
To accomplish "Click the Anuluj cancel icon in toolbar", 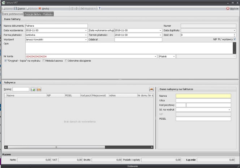I will [40, 8].
